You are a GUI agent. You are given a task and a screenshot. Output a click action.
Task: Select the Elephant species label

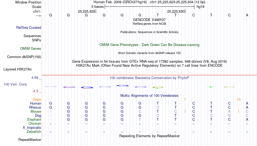[34, 119]
